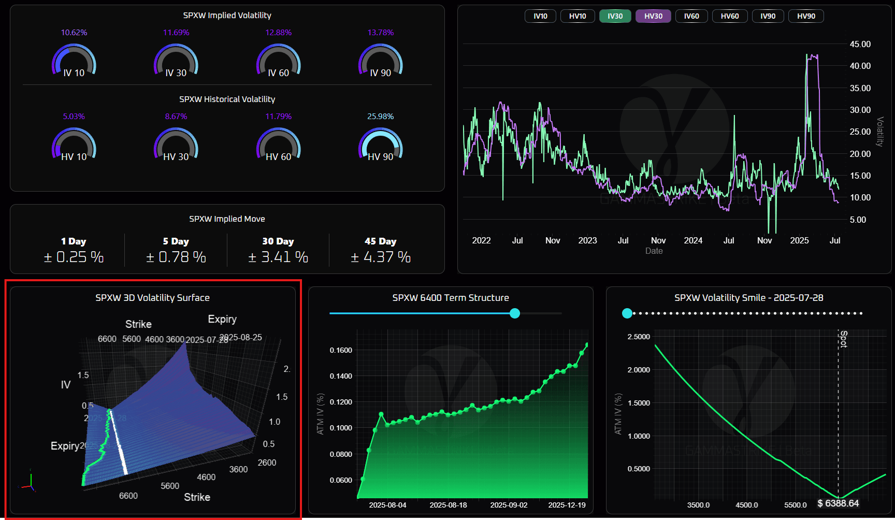
Task: Enable the HV60 chart series
Action: [730, 16]
